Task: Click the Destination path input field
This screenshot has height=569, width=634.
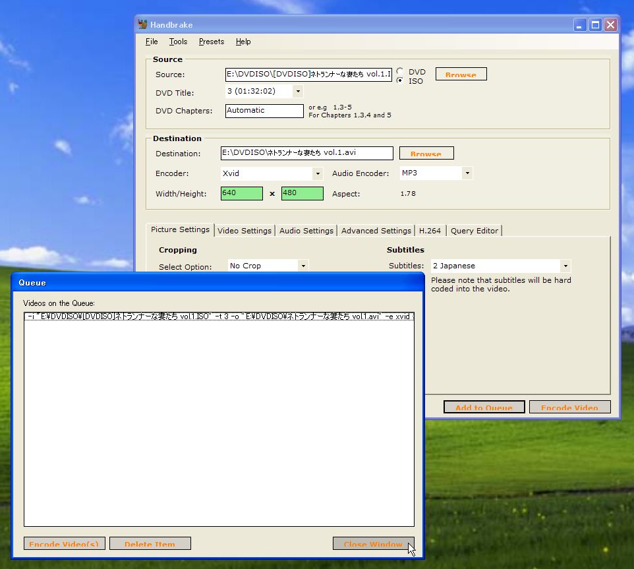Action: click(x=307, y=153)
